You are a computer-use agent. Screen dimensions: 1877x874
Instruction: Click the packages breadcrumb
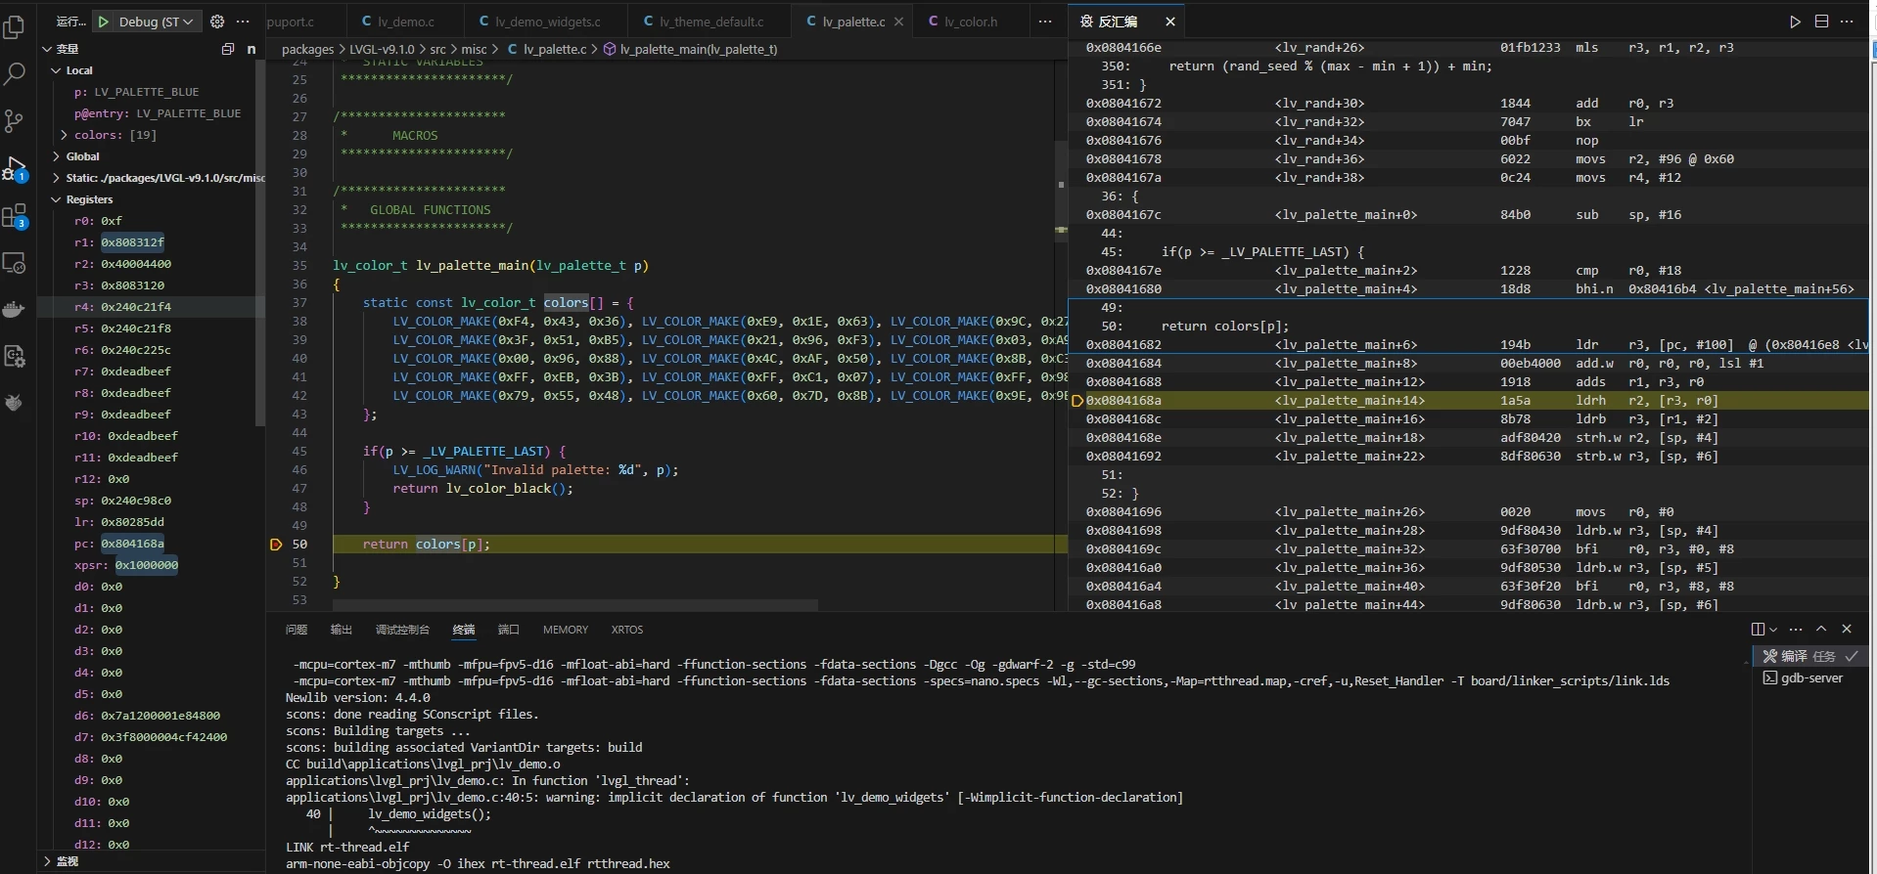tap(307, 49)
